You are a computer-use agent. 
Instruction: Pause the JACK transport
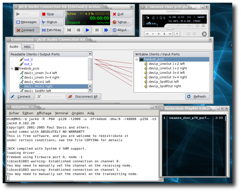click(x=97, y=30)
